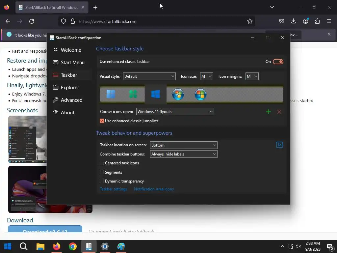Screen dimensions: 337x253
Task: Toggle the enhanced classic taskbar switch
Action: click(x=278, y=62)
